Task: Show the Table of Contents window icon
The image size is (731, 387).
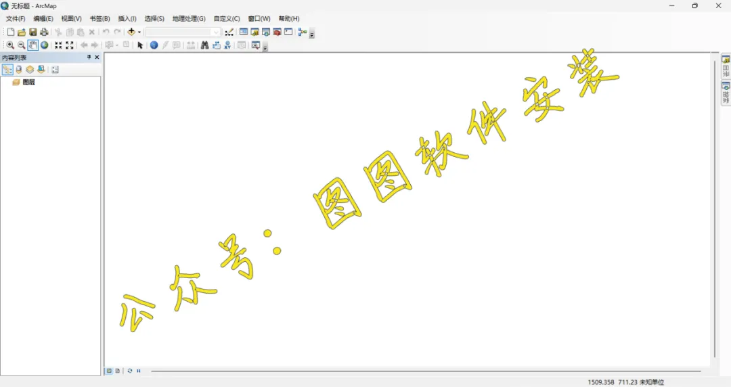Action: (x=244, y=32)
